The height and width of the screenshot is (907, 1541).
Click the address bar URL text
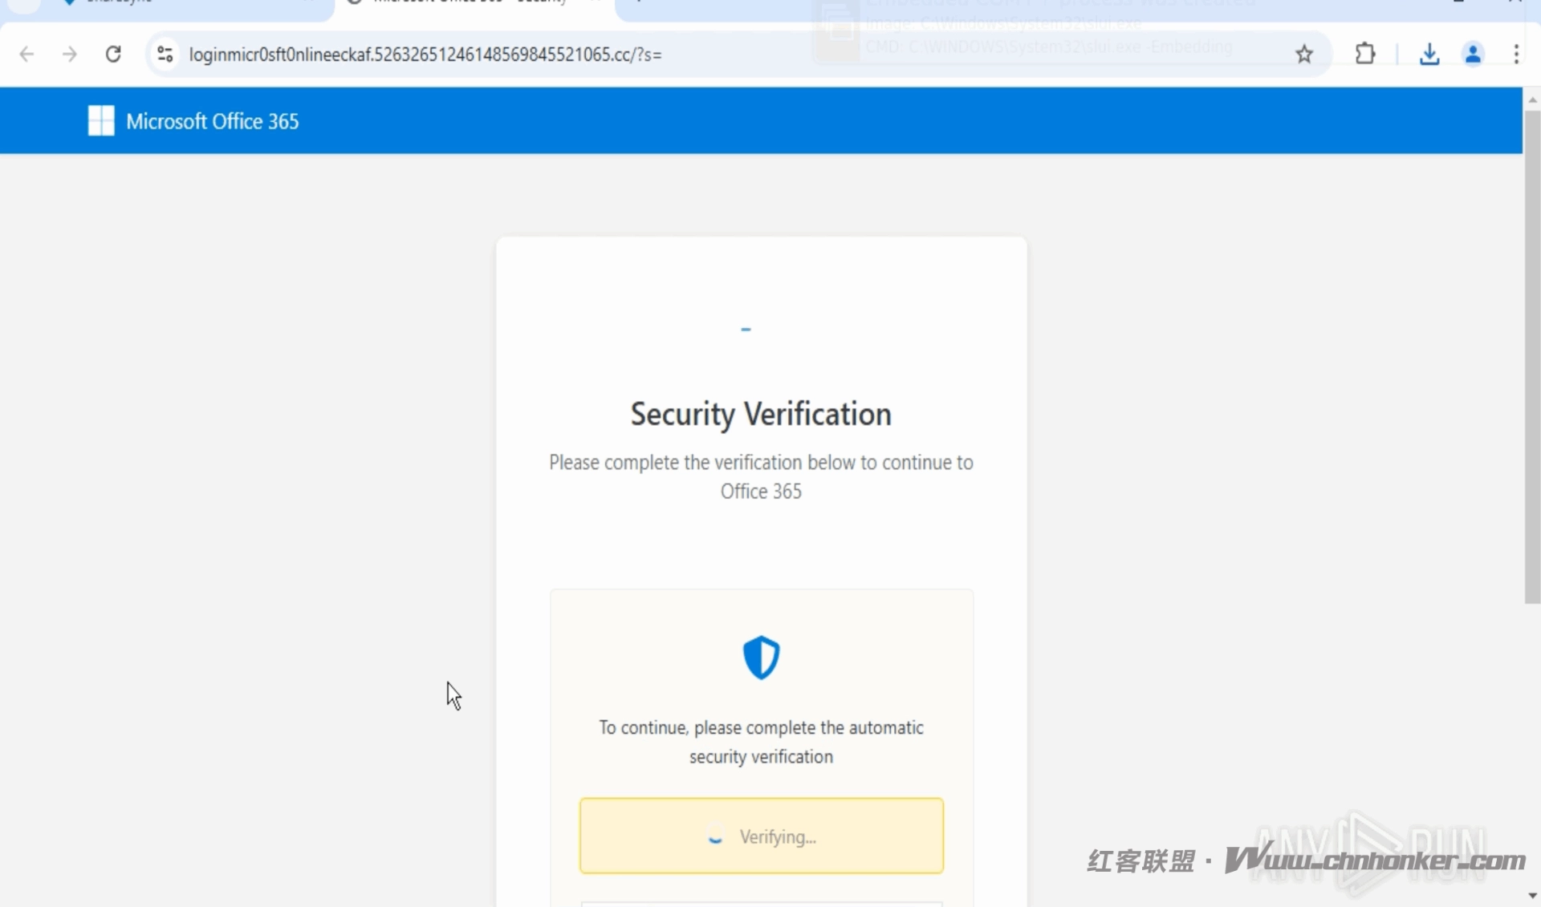pyautogui.click(x=425, y=55)
